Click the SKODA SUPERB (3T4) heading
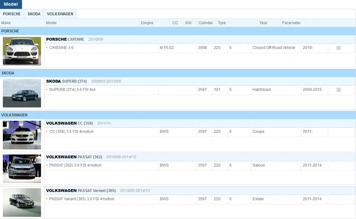The height and width of the screenshot is (219, 356). 67,81
